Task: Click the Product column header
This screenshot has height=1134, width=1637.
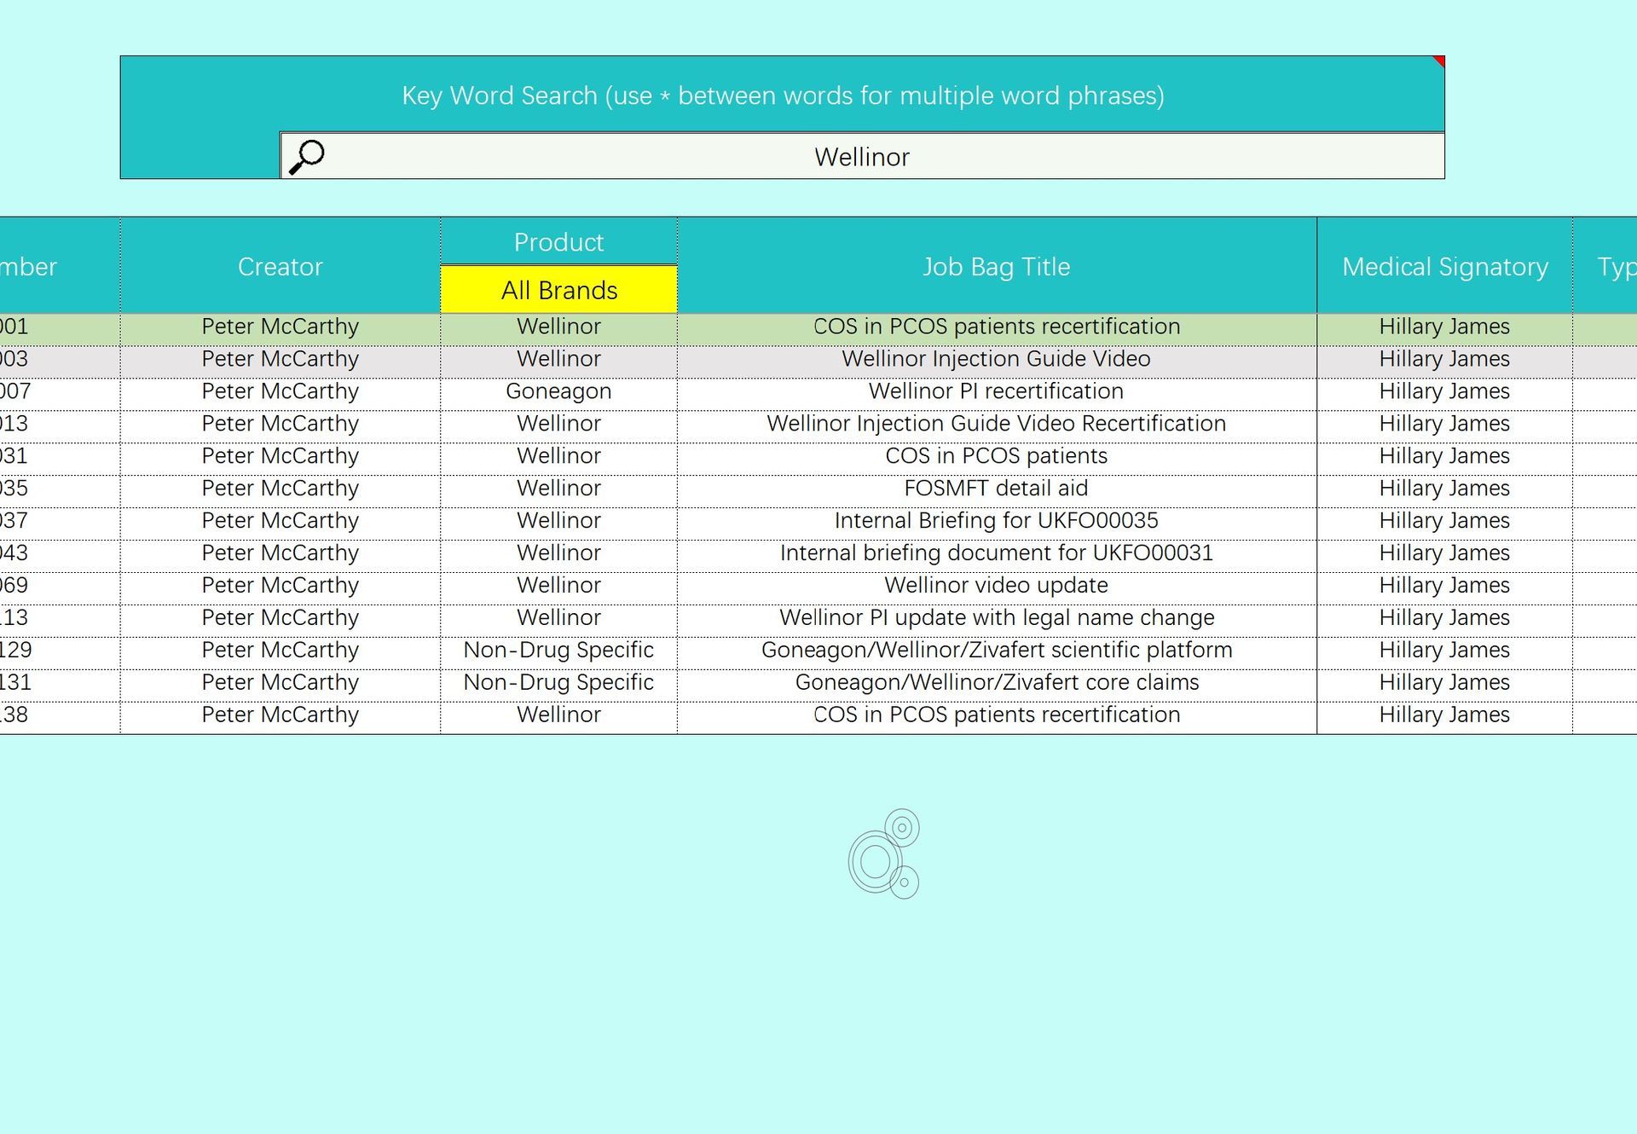Action: (558, 241)
